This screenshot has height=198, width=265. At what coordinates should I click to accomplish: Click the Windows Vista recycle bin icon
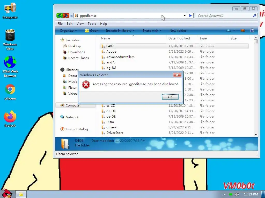coord(10,40)
